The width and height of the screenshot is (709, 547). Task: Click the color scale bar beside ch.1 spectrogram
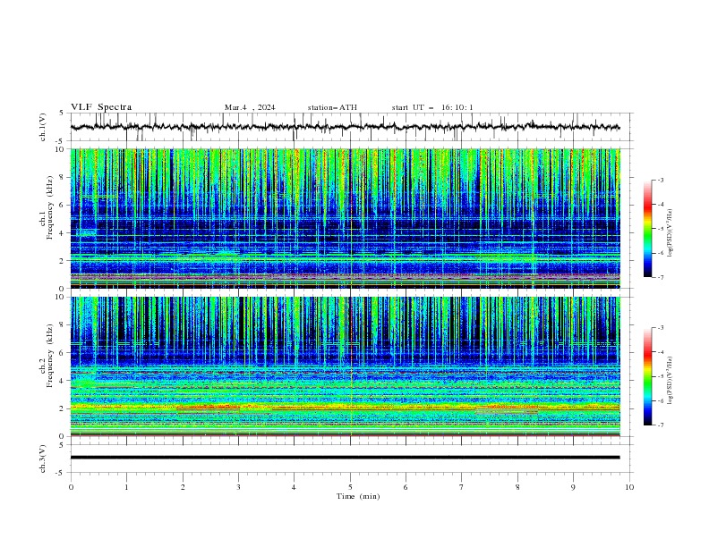(647, 229)
